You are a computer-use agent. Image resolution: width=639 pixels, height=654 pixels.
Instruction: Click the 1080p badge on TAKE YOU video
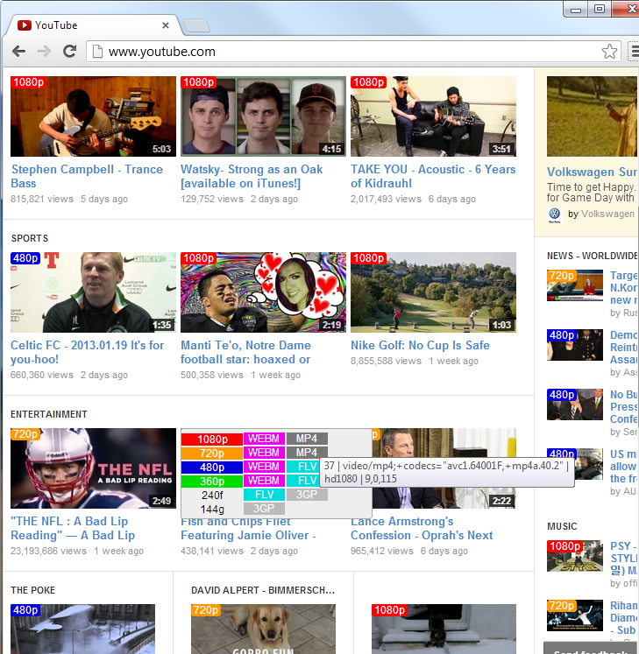tap(368, 82)
